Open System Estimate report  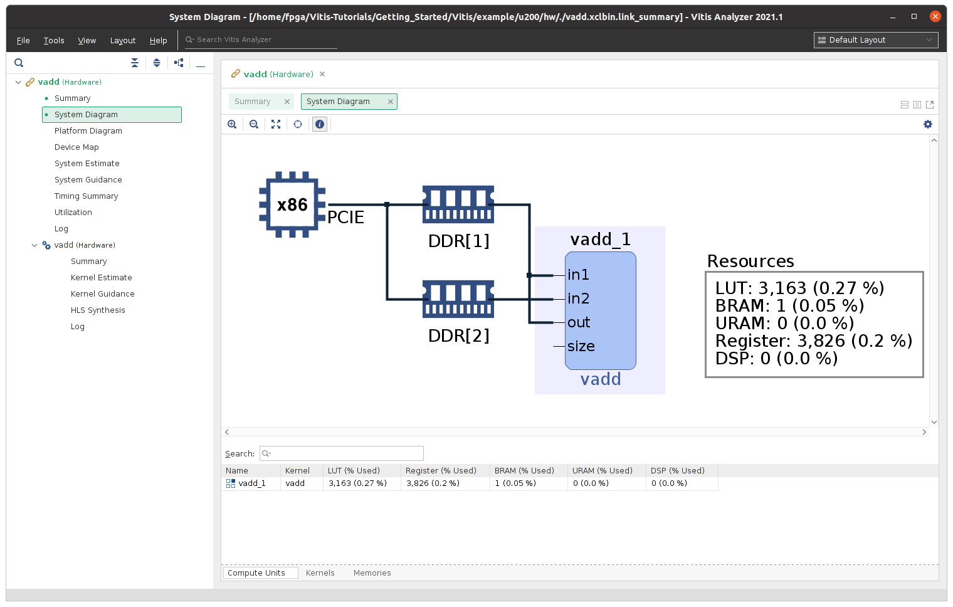(x=87, y=164)
